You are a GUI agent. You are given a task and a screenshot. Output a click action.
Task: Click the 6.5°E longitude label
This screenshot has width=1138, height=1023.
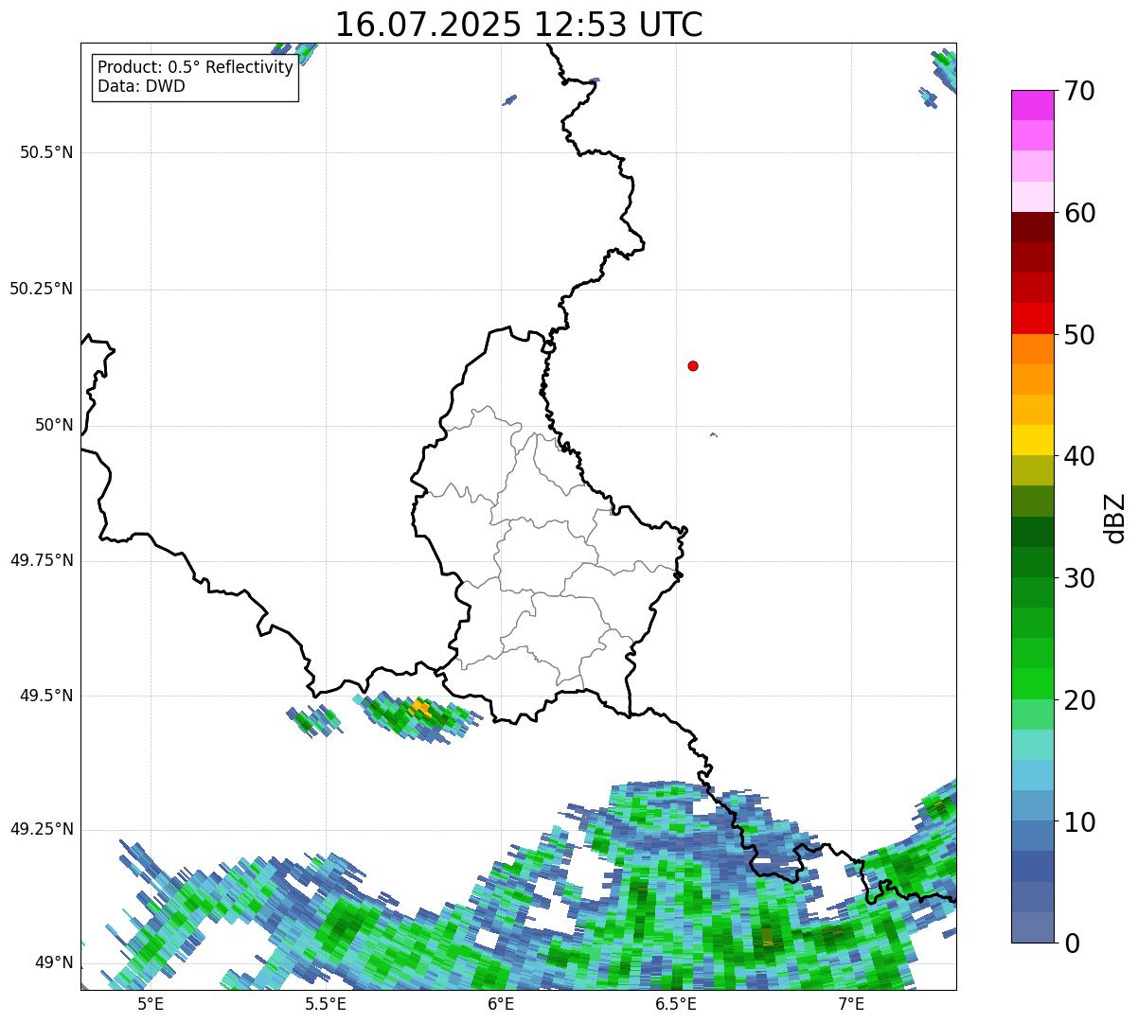(x=676, y=1004)
